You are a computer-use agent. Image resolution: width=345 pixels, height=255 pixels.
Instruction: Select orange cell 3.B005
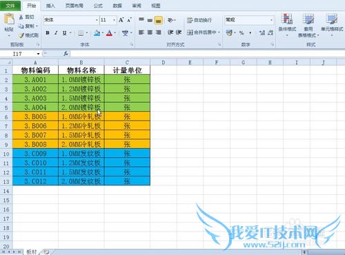pyautogui.click(x=35, y=116)
